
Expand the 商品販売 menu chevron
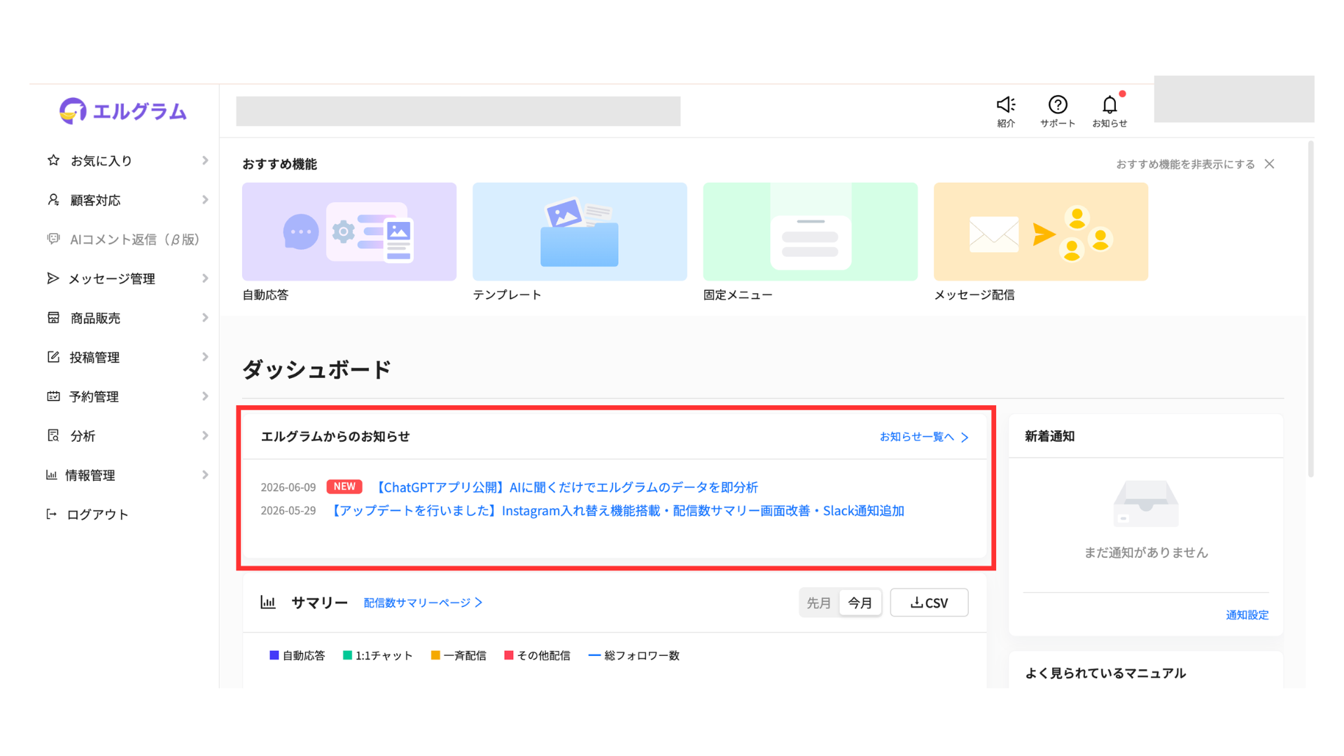(x=205, y=318)
